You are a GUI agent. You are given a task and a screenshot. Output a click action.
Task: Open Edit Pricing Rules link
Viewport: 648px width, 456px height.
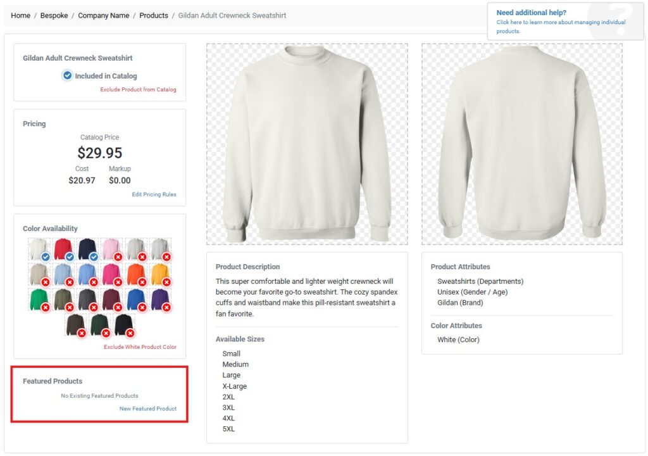tap(154, 194)
